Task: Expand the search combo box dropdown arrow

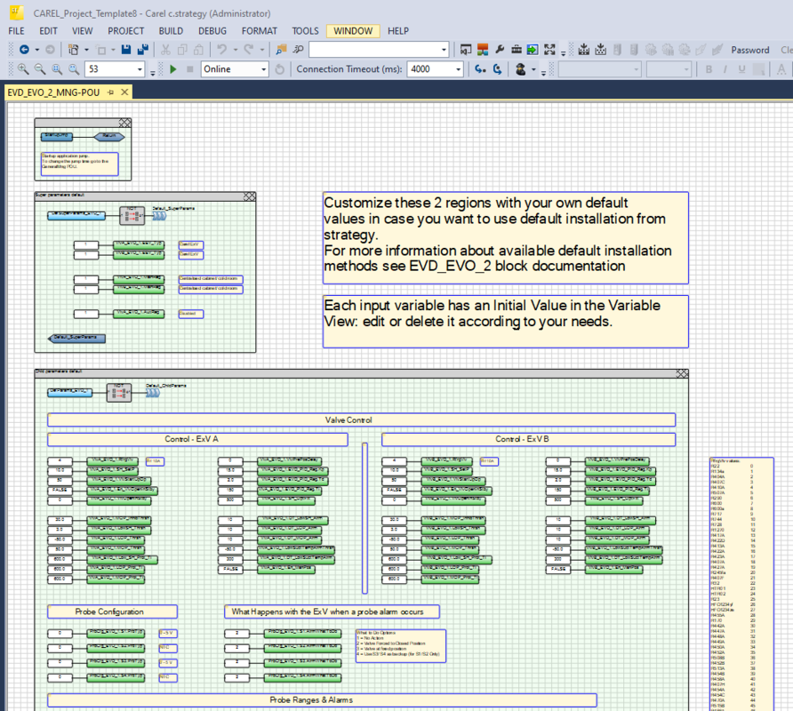Action: (x=444, y=50)
